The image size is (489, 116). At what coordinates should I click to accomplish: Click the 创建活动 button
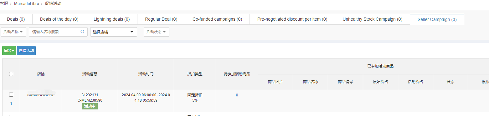[26, 51]
